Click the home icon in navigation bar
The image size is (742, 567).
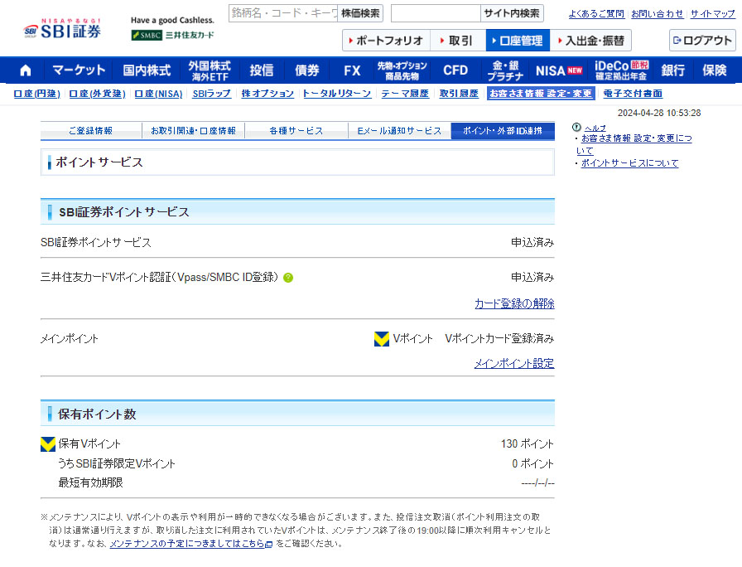(26, 70)
